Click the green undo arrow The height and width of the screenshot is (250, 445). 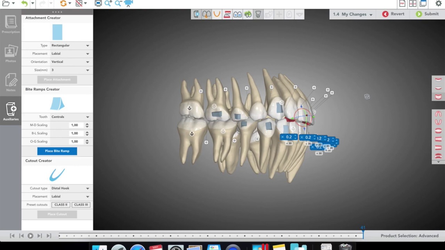[x=24, y=3]
